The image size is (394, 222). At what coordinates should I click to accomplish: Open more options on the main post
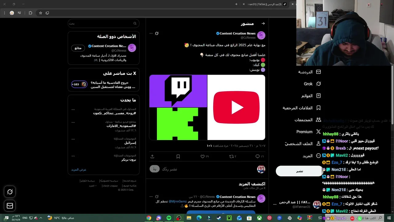coord(151,33)
